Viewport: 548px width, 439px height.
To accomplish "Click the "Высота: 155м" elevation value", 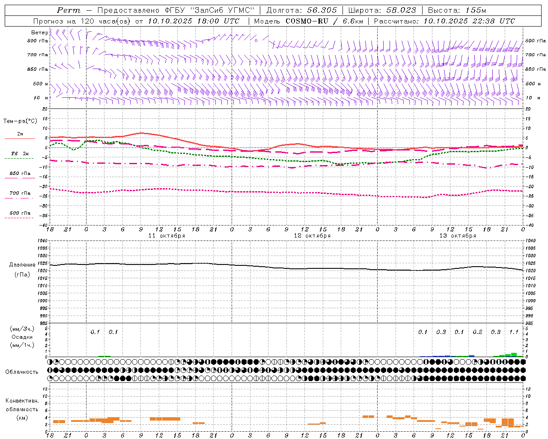I will coord(457,10).
